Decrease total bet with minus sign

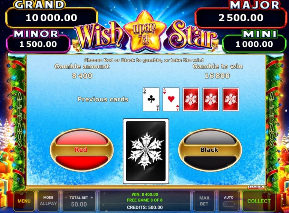coord(66,198)
